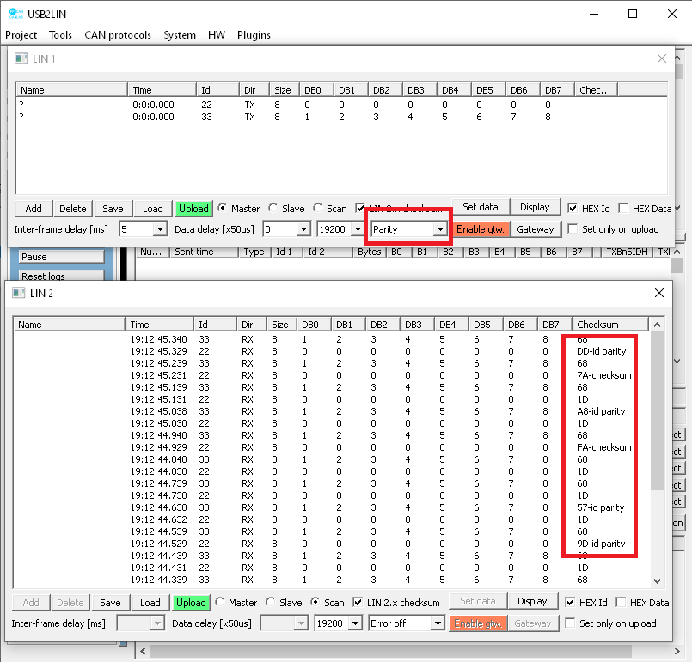
Task: Click the LIN 1 window icon
Action: [x=21, y=58]
